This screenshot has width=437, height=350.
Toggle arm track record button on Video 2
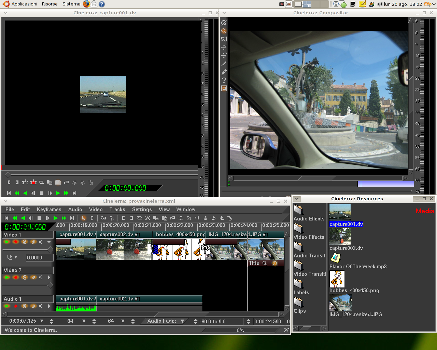(16, 278)
